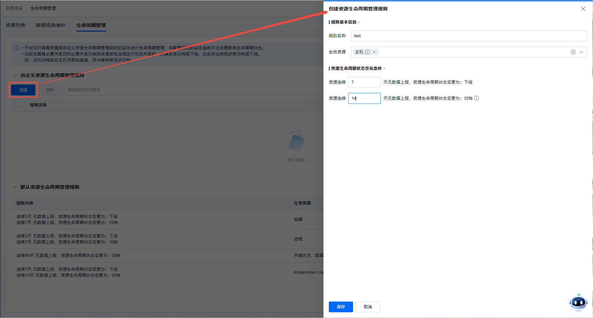Click info icon on 主机 tag
Image resolution: width=593 pixels, height=318 pixels.
click(368, 52)
